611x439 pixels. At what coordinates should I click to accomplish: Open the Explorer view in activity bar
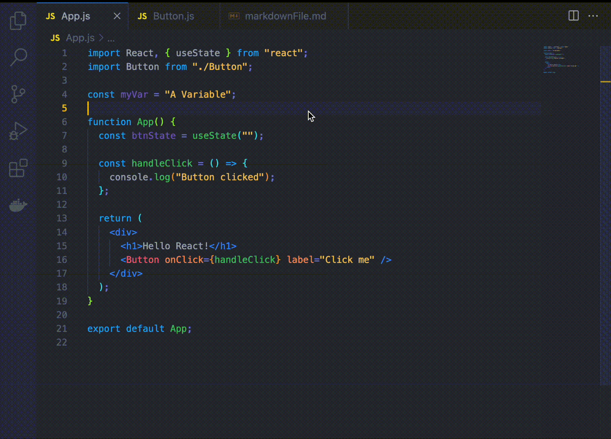pyautogui.click(x=18, y=20)
